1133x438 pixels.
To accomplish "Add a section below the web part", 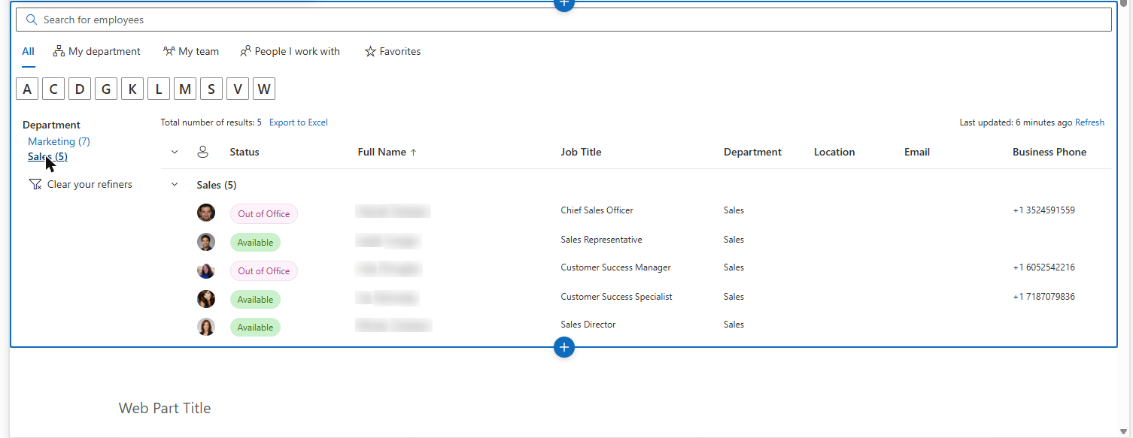I will (x=563, y=347).
